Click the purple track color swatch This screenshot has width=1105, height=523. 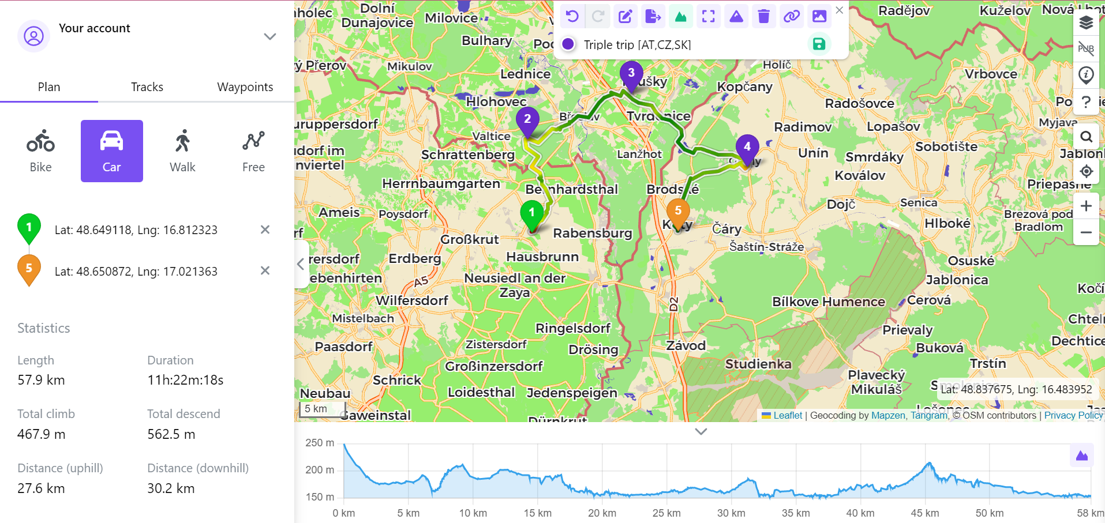(x=568, y=44)
